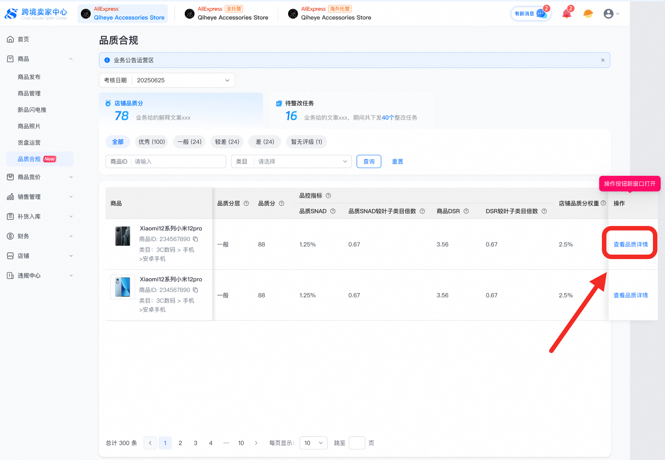Close the 业务公告运营区 announcement banner
This screenshot has width=665, height=460.
pyautogui.click(x=603, y=60)
